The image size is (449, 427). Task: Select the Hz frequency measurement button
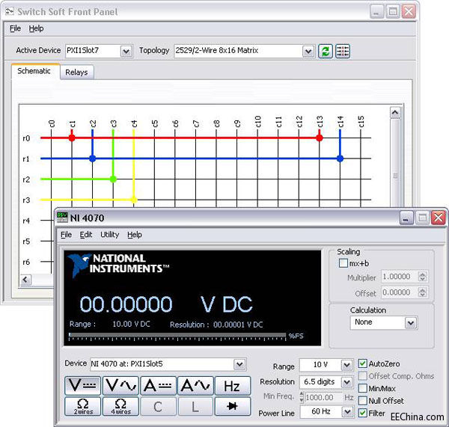233,386
